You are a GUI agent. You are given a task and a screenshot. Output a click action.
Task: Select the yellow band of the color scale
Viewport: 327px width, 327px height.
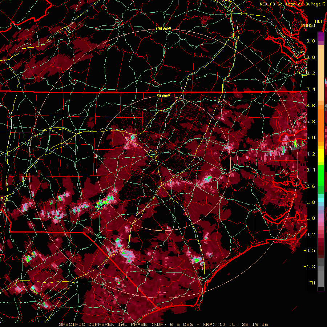pos(321,156)
